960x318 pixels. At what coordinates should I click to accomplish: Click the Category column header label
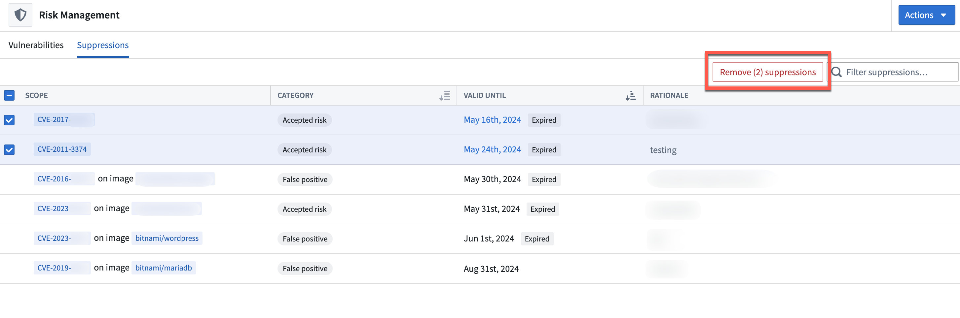[296, 96]
